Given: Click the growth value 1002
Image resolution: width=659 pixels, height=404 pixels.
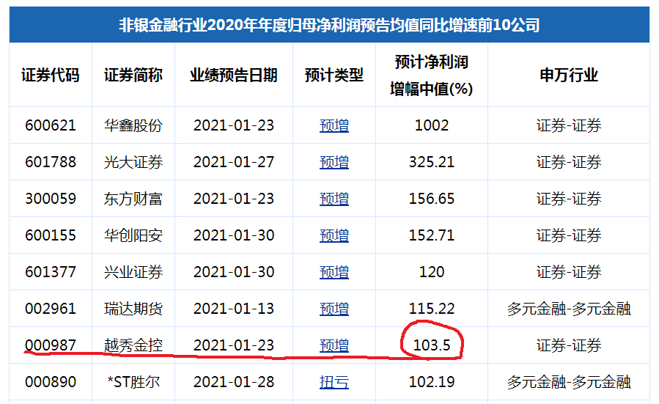Looking at the screenshot, I should click(x=432, y=125).
